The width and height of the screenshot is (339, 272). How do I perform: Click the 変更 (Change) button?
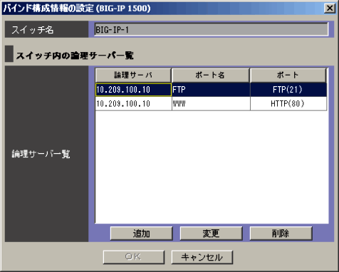(211, 234)
